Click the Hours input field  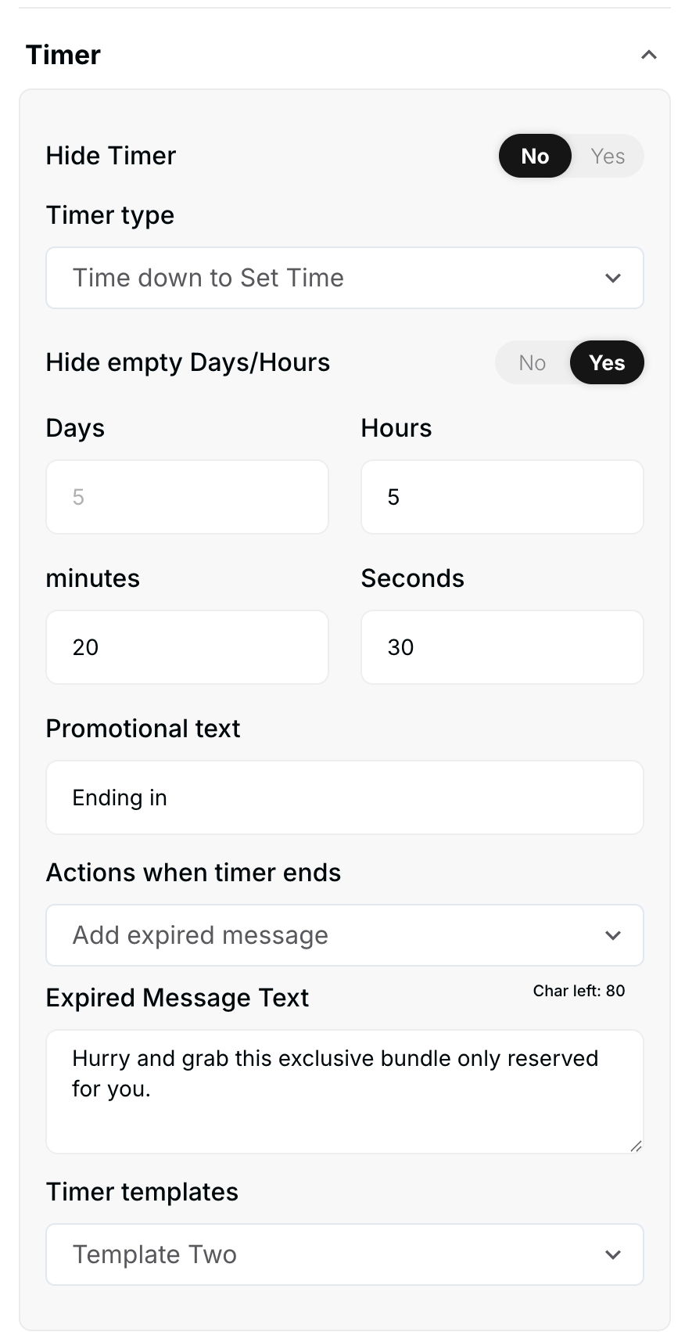pos(502,497)
